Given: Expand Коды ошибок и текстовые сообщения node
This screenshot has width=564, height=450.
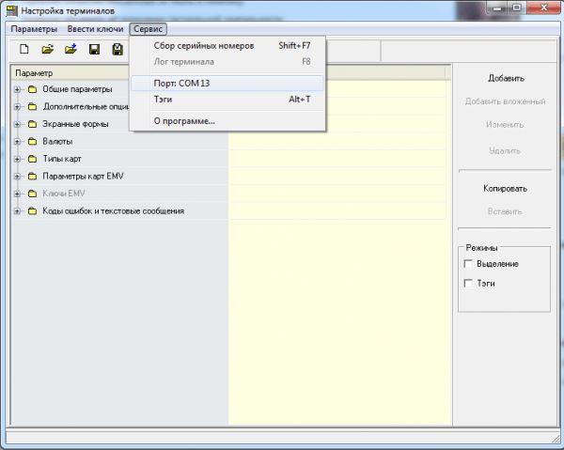Looking at the screenshot, I should [17, 211].
